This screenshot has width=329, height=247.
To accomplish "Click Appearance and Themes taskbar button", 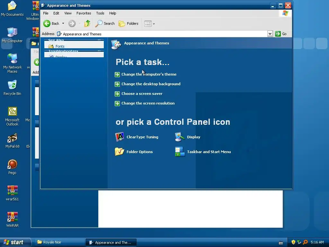I will pyautogui.click(x=111, y=242).
